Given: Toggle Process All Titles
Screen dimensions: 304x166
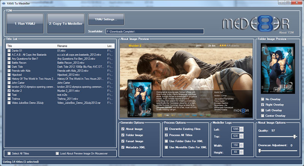Looking at the screenshot, I should point(166,135).
